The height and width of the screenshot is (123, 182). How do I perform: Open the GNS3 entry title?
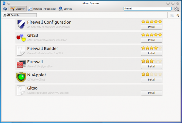pos(33,35)
